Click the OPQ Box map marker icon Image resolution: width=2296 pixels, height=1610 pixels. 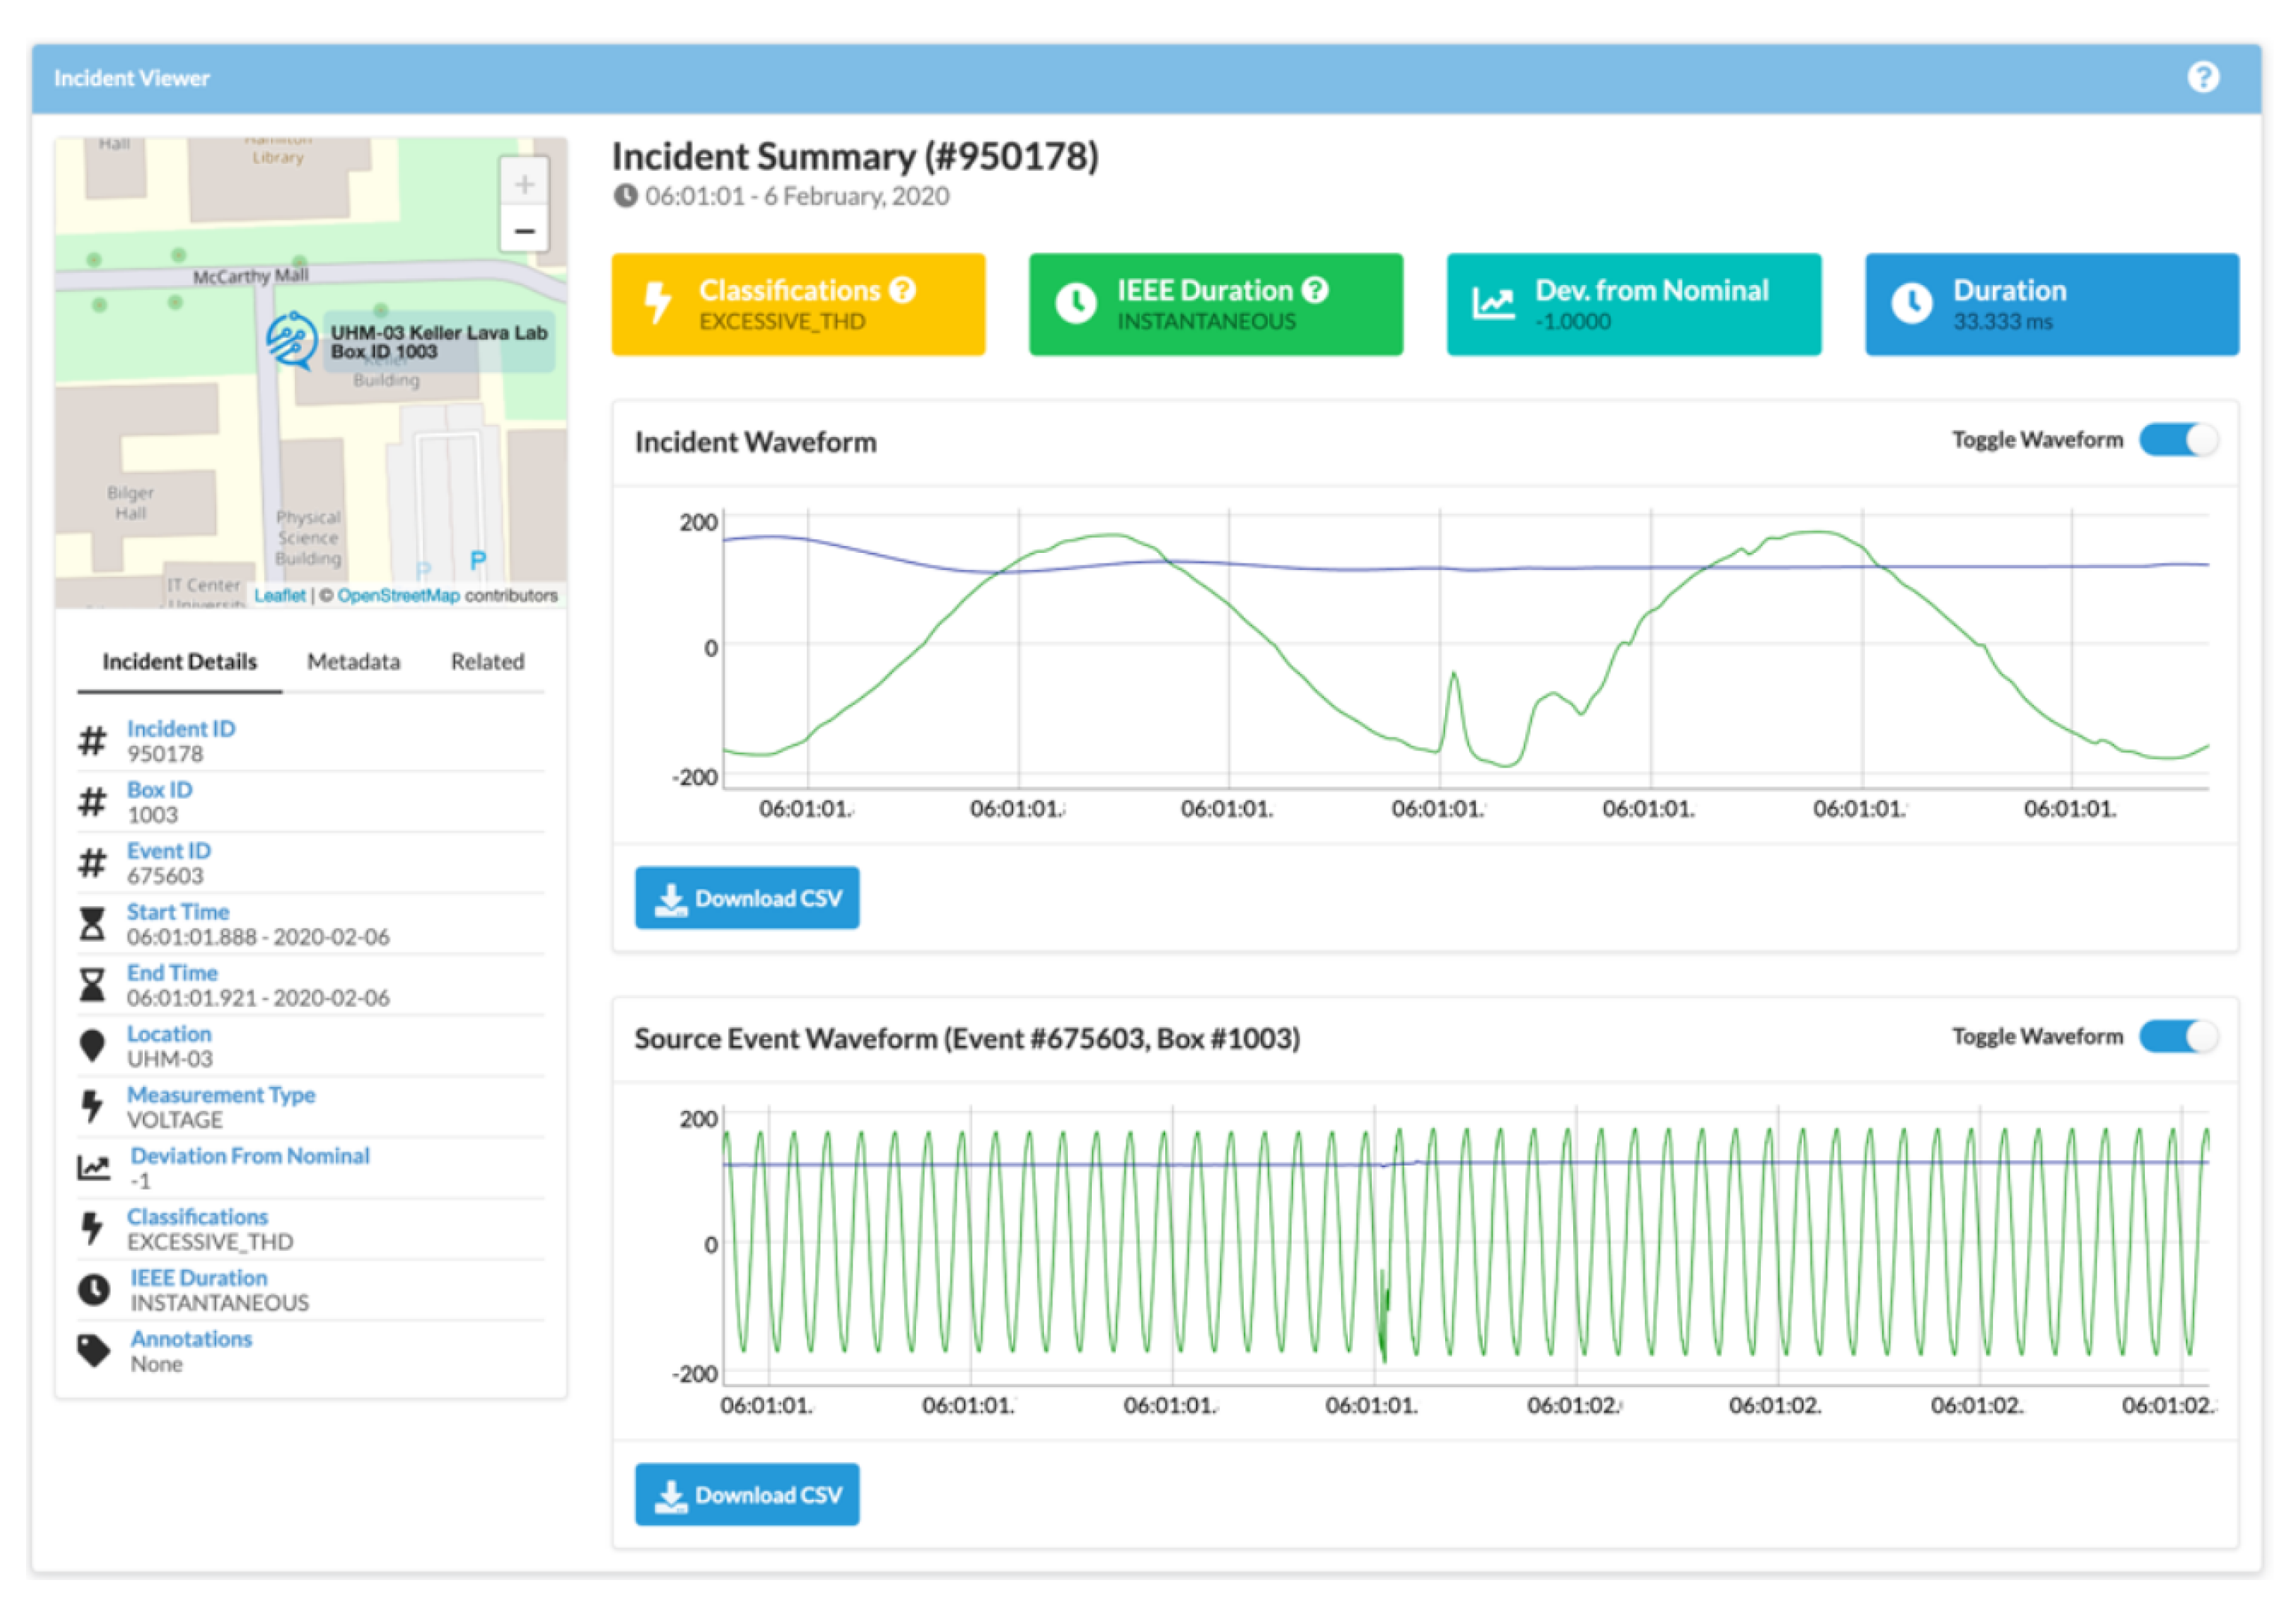(x=291, y=341)
